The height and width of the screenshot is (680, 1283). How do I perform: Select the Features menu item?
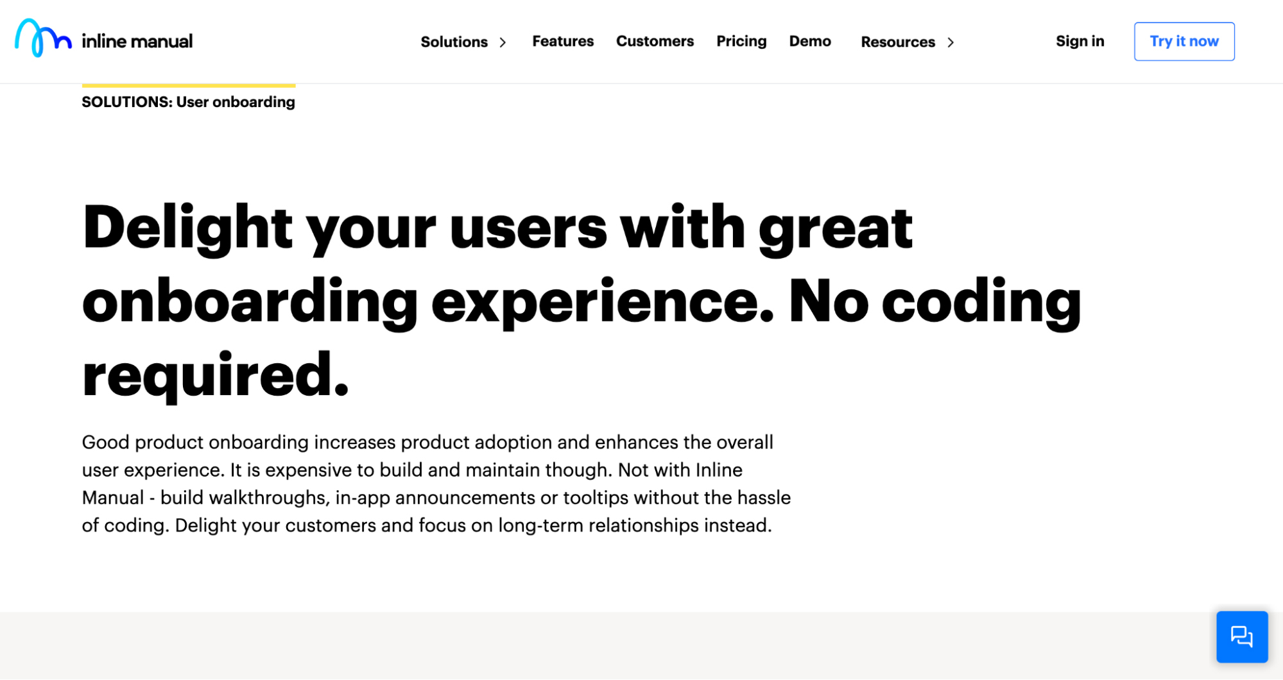pyautogui.click(x=562, y=41)
